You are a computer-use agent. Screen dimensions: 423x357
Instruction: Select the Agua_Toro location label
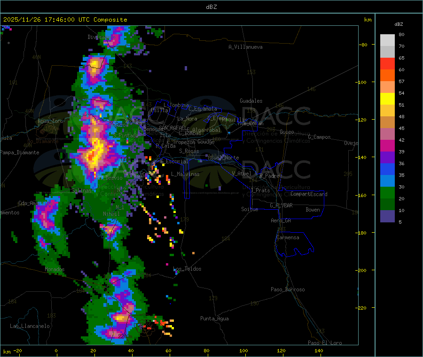click(50, 121)
